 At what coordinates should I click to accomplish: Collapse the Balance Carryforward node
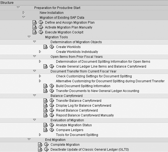pyautogui.click(x=35, y=95)
